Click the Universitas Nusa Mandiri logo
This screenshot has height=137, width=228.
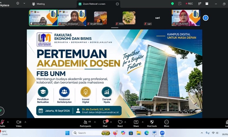coord(44,40)
